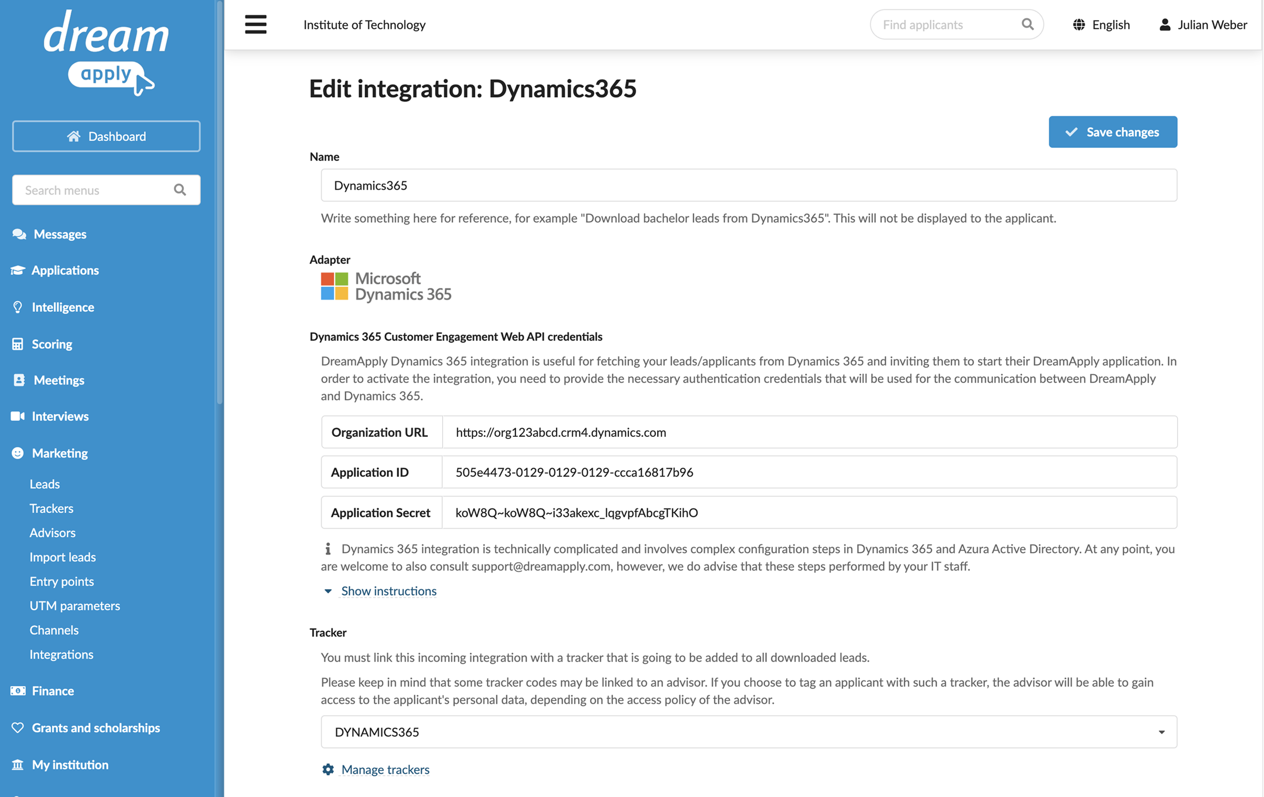Viewport: 1264px width, 797px height.
Task: Click the DreamApply logo
Action: click(x=106, y=53)
